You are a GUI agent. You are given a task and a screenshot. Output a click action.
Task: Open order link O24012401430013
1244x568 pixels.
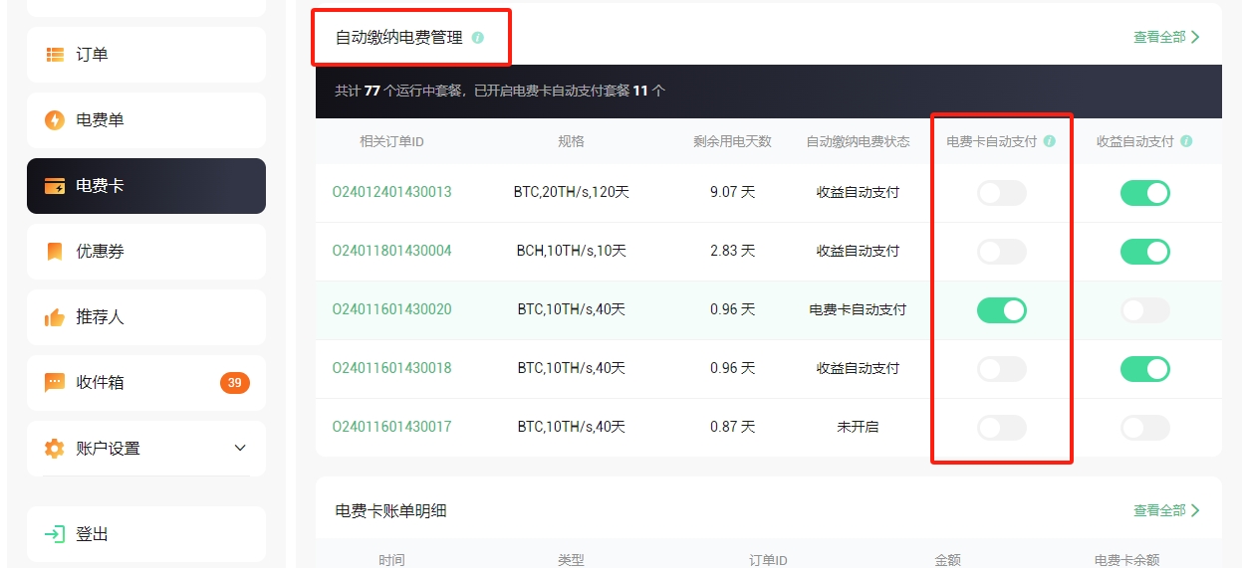click(x=391, y=192)
